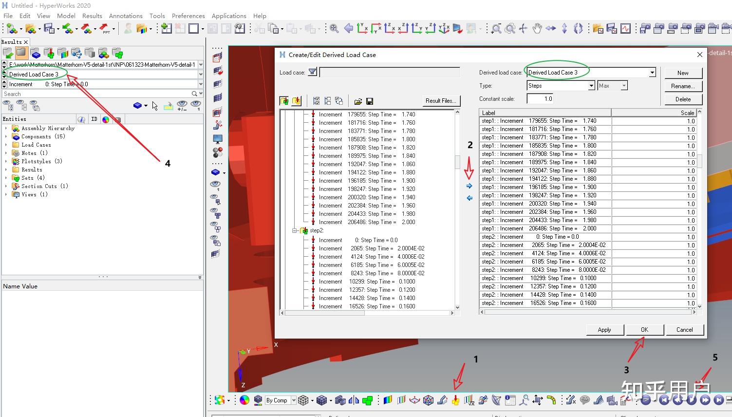Open the Type dropdown showing Steps
This screenshot has height=417, width=732.
(591, 86)
